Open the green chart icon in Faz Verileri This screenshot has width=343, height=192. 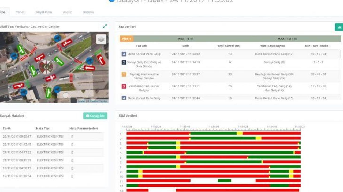(x=339, y=27)
